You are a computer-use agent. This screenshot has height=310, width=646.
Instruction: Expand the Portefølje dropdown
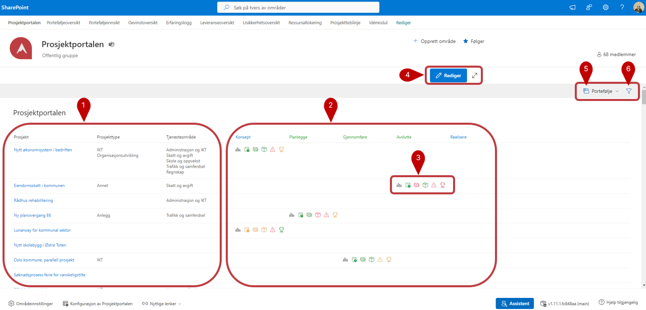pyautogui.click(x=601, y=91)
